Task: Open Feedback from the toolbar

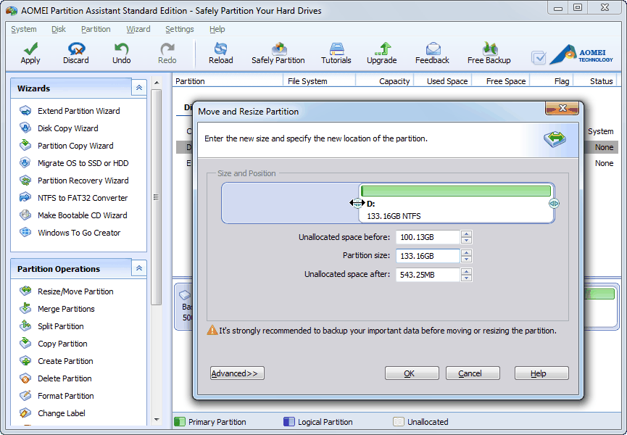Action: click(432, 53)
